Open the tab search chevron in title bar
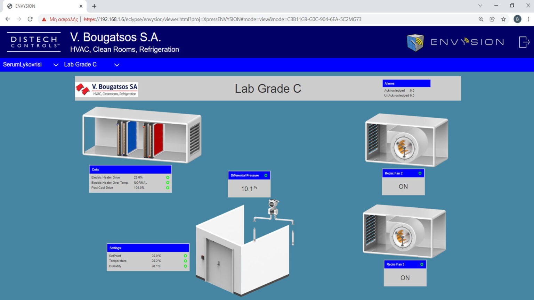534x300 pixels. coord(480,6)
